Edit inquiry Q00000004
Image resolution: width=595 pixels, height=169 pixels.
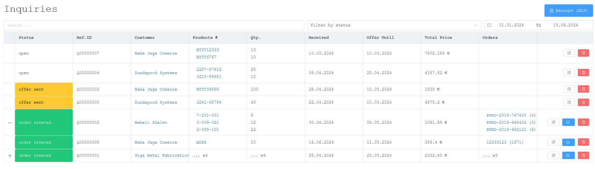(569, 73)
